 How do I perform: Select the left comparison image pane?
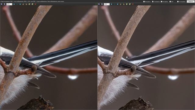(x=49, y=57)
